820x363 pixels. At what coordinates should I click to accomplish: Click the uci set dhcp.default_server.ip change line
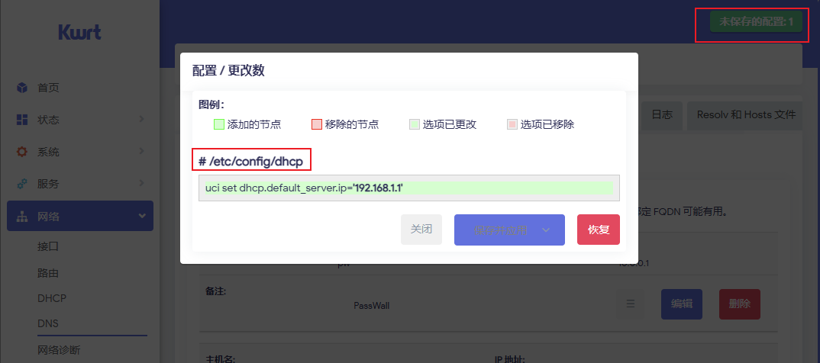click(409, 188)
